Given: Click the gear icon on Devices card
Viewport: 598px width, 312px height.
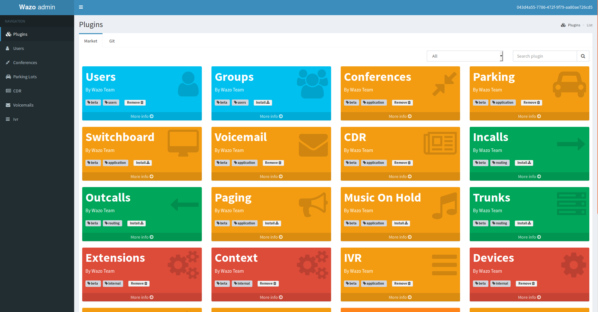Looking at the screenshot, I should coord(574,265).
